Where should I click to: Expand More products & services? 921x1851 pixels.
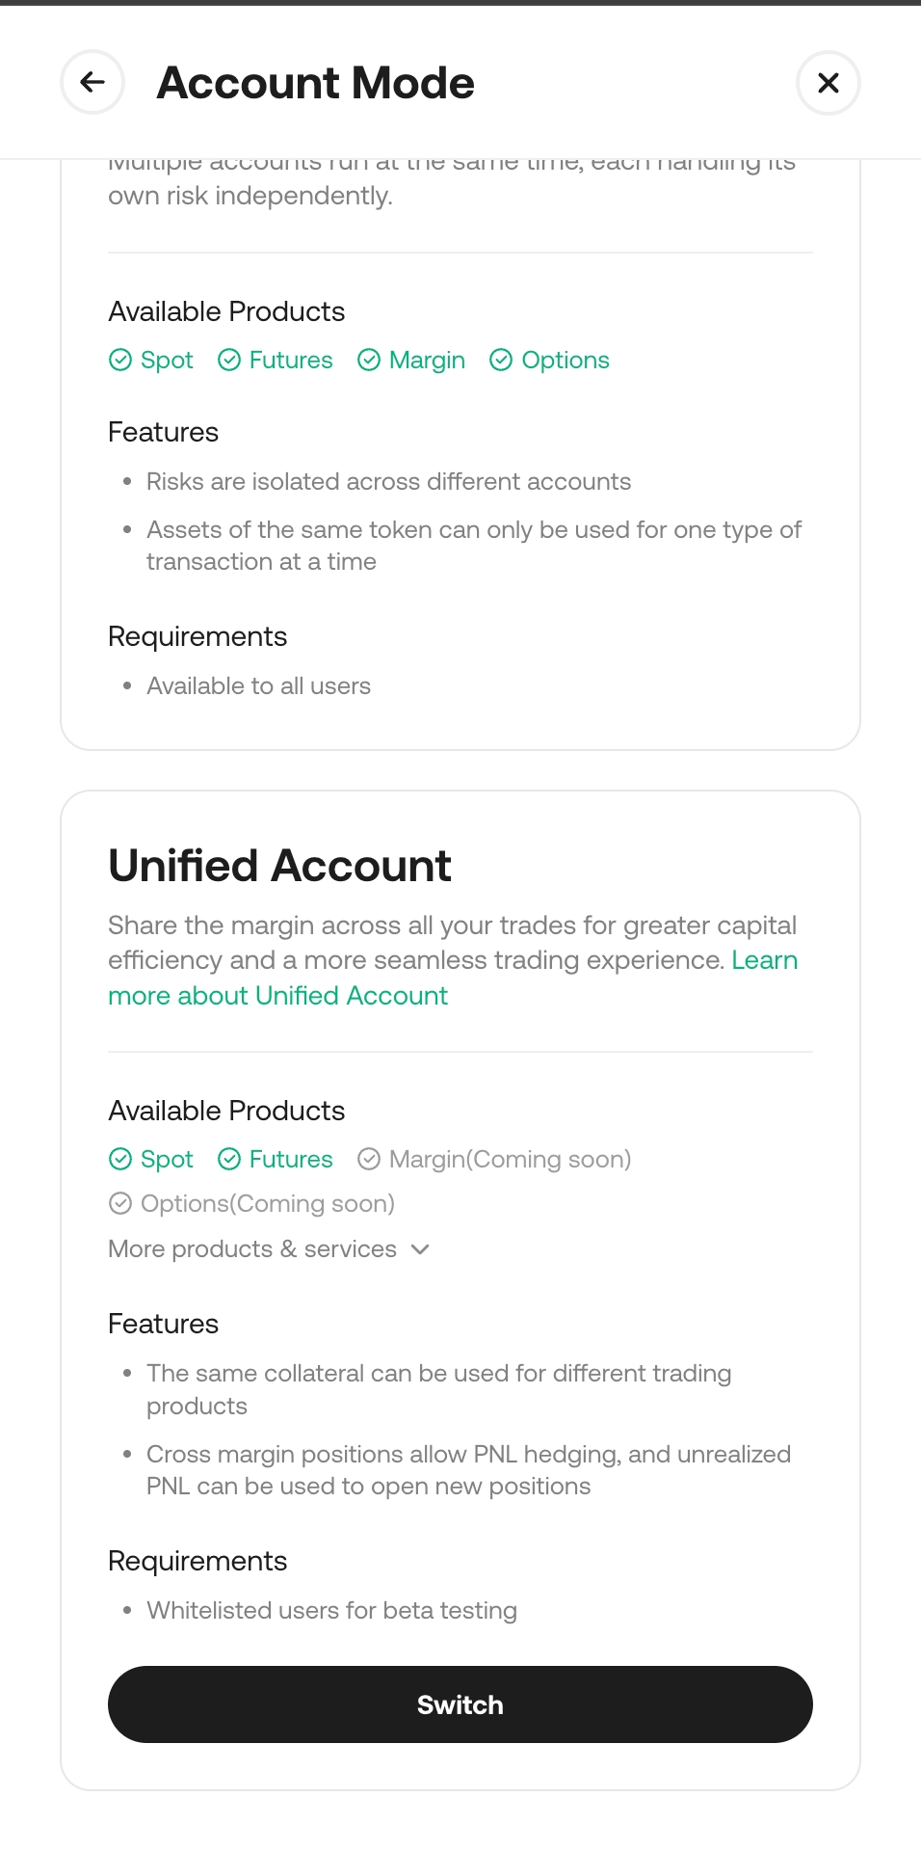[x=252, y=1249]
